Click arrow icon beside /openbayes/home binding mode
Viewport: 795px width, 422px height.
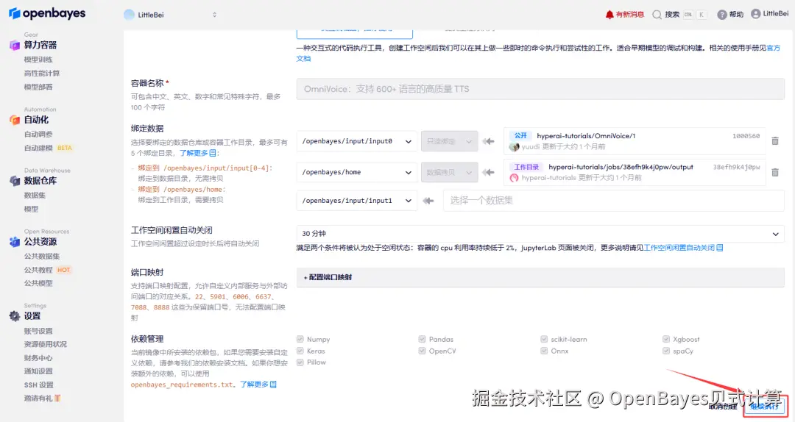[488, 172]
